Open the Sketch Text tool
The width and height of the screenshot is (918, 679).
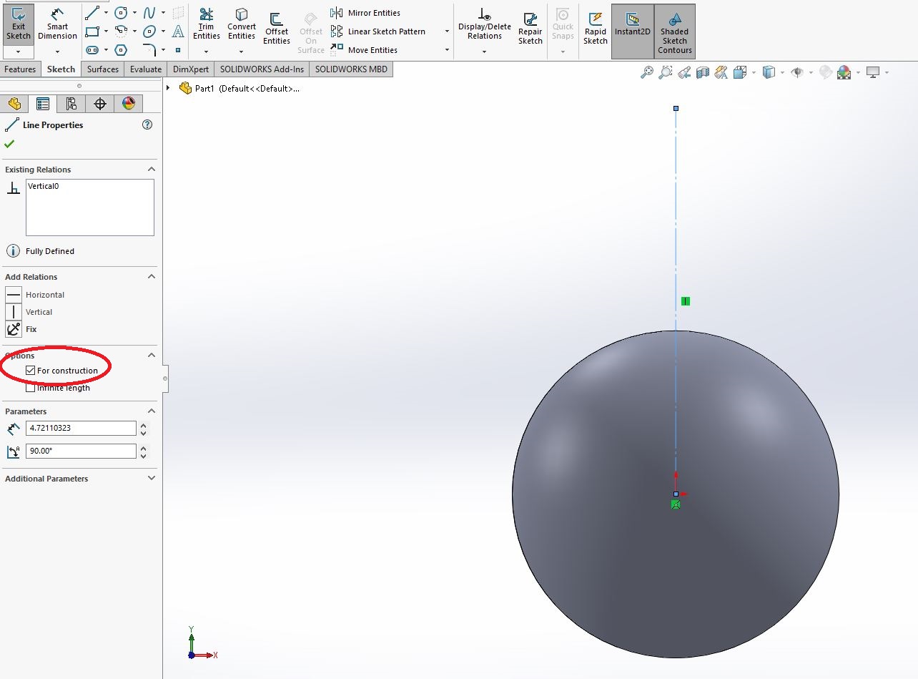pyautogui.click(x=178, y=31)
